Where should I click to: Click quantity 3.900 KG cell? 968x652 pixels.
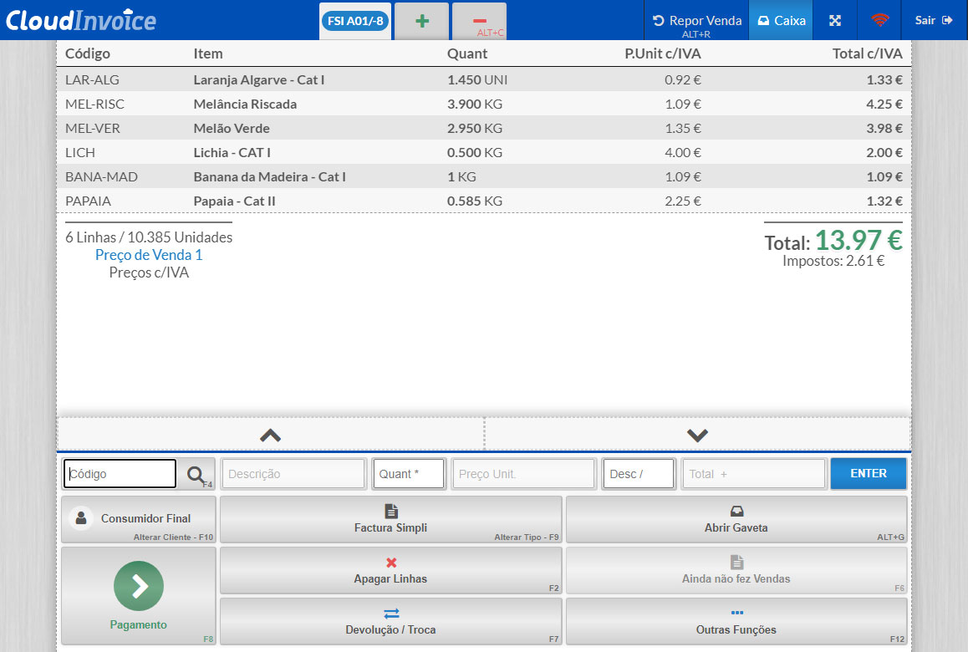click(x=475, y=104)
